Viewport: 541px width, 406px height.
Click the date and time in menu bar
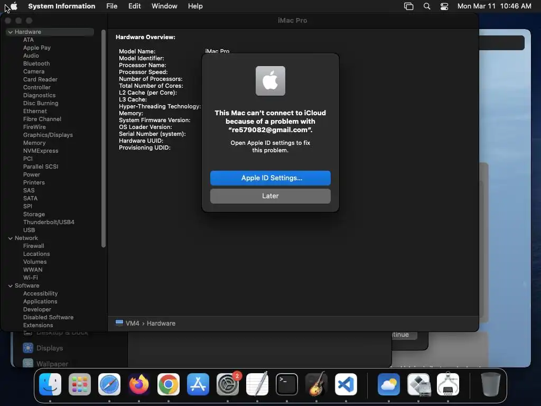(x=494, y=6)
